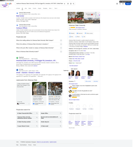Open the Jobs search tab
The image size is (134, 147).
click(x=26, y=8)
